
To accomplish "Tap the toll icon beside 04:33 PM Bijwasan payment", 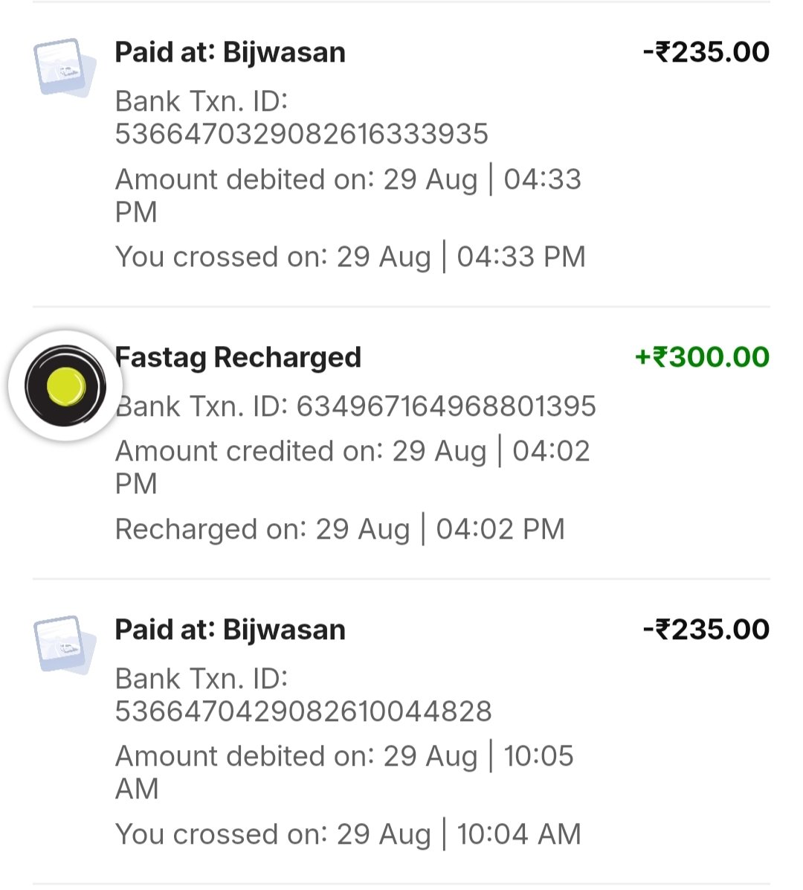I will click(64, 68).
